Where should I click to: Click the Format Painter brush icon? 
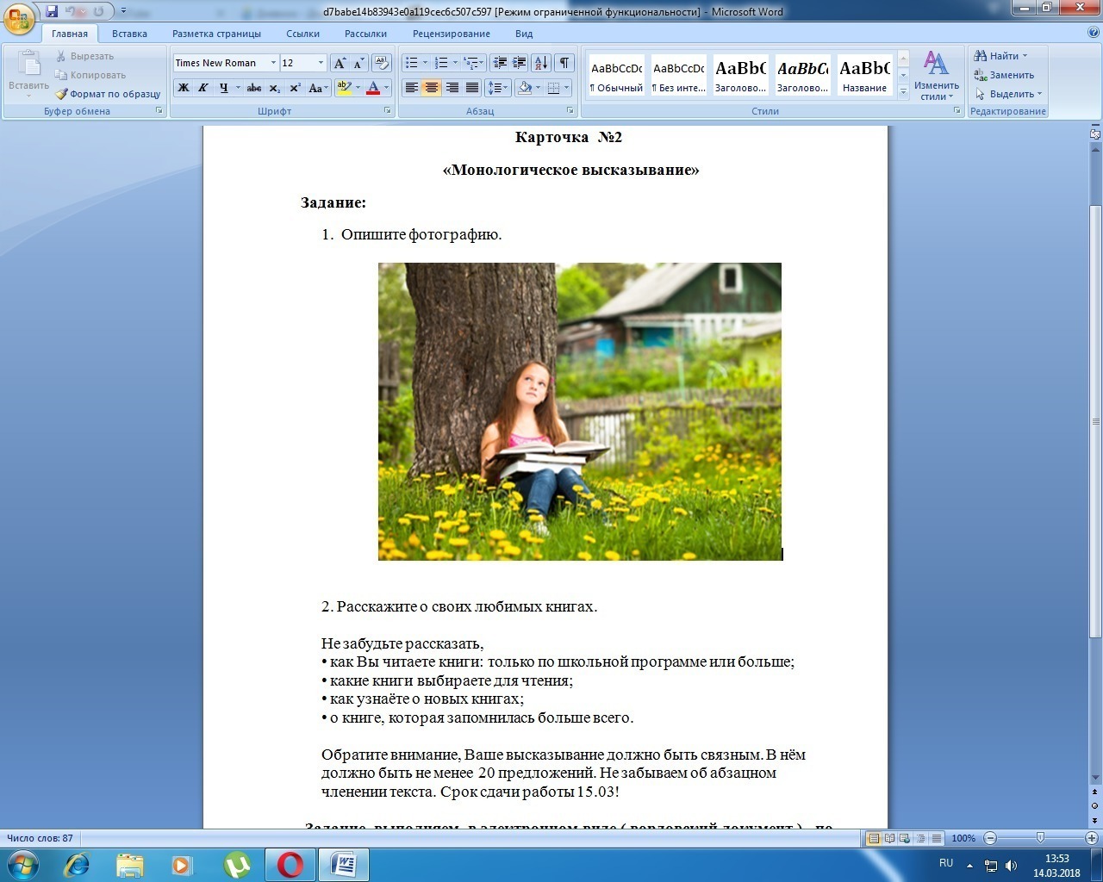(x=62, y=94)
